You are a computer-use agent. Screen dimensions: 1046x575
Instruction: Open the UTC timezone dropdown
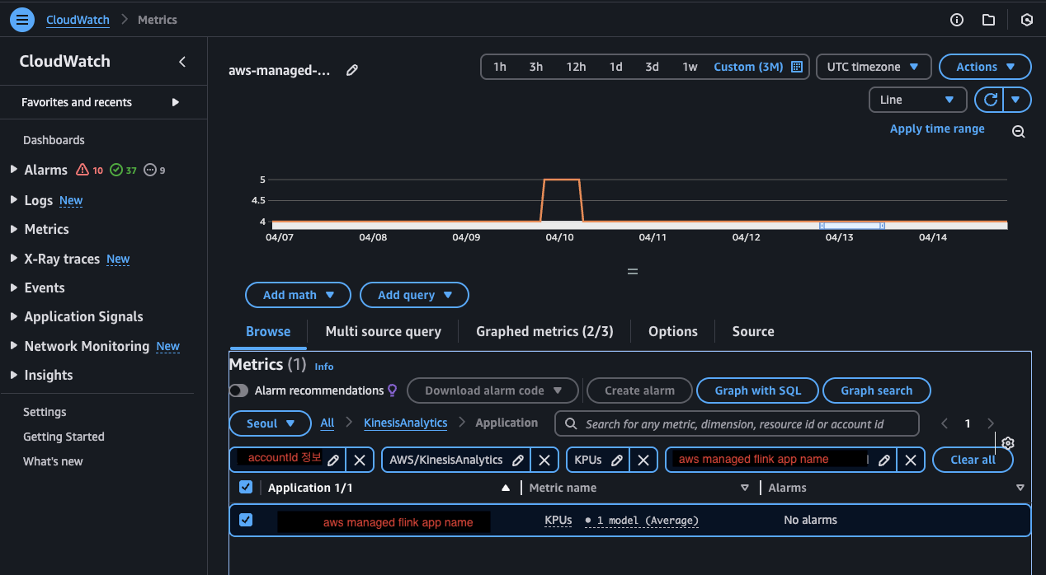[x=874, y=67]
